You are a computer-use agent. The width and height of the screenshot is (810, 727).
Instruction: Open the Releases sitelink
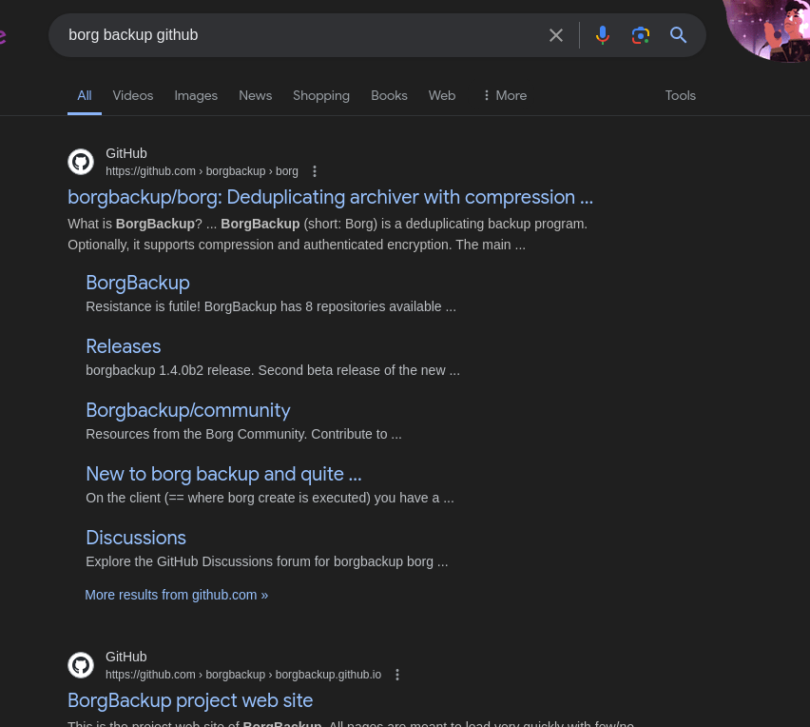[x=123, y=346]
